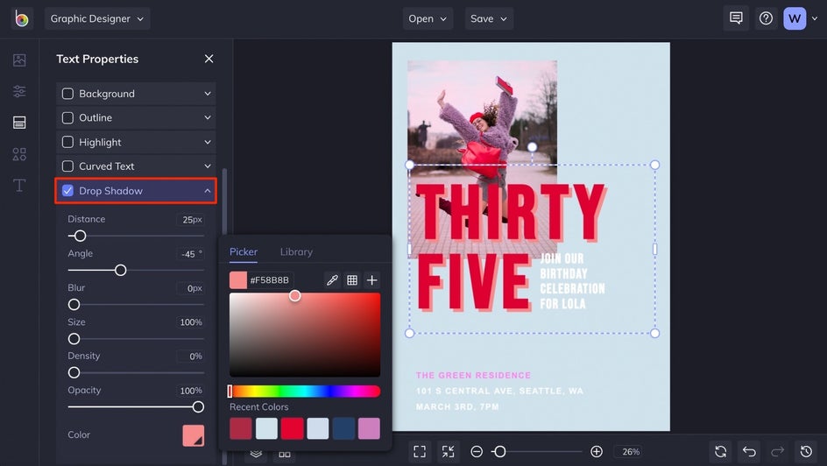Click the BeFunky logo icon
The width and height of the screenshot is (827, 466).
point(22,19)
